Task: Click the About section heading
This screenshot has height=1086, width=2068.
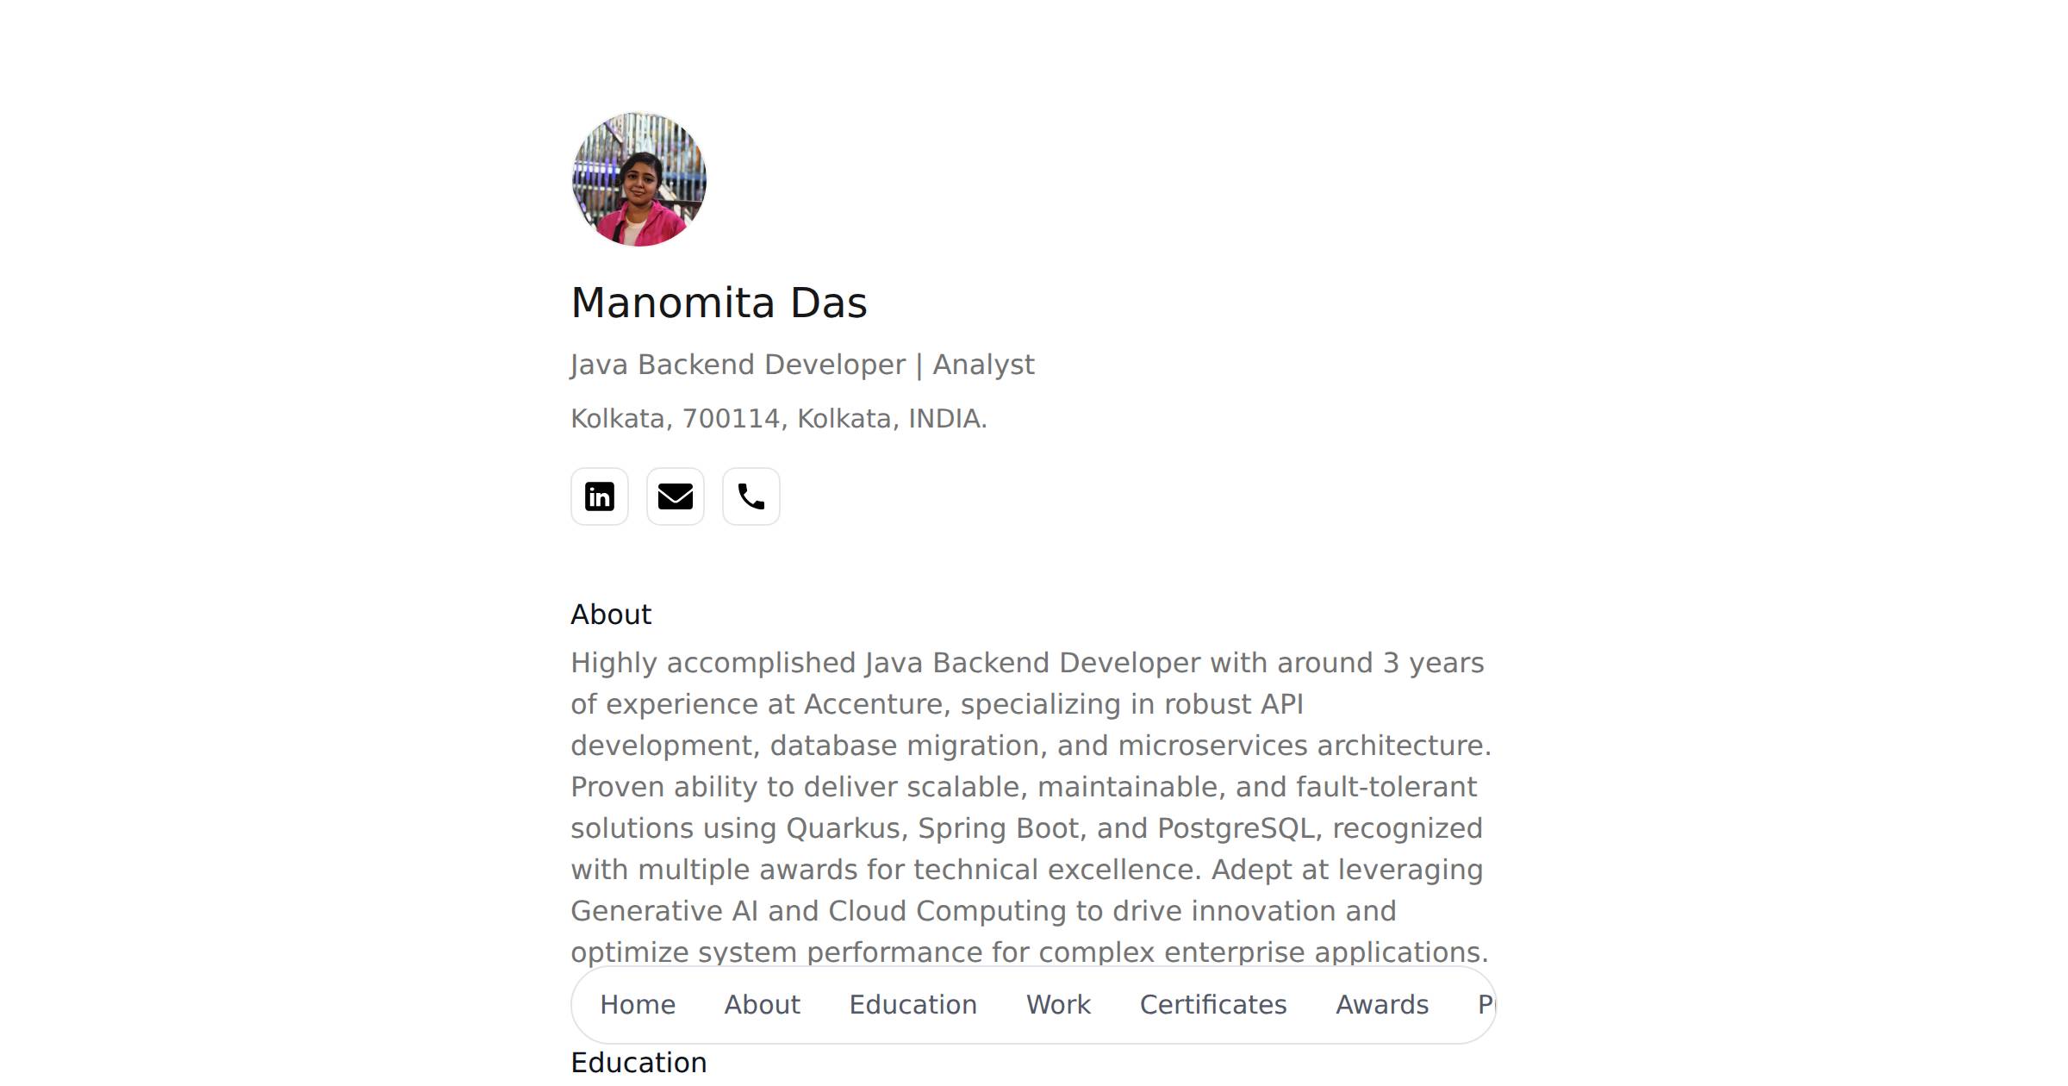Action: pyautogui.click(x=610, y=614)
